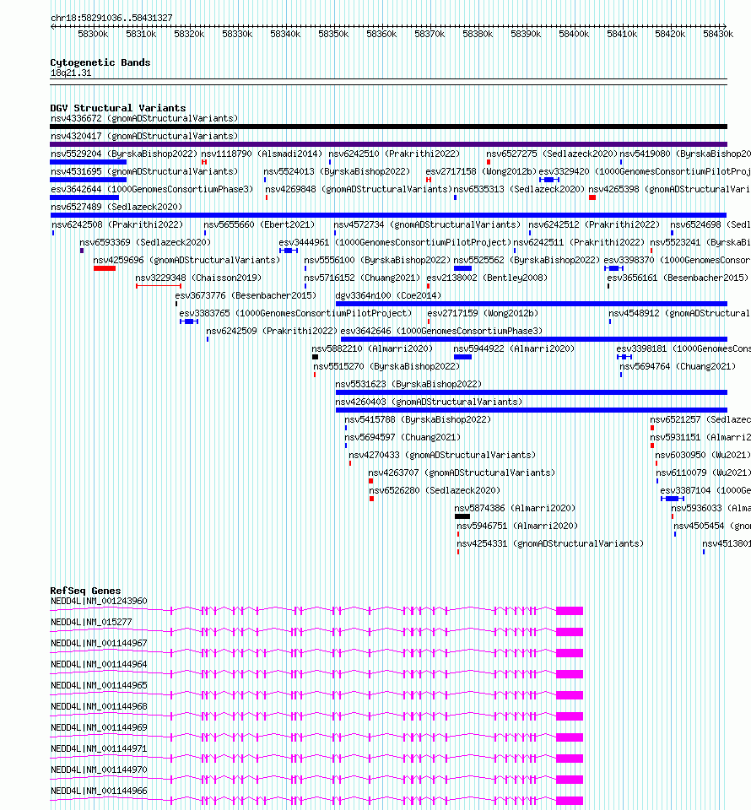Open nsv6527489 (Sedlazeck2020) label

click(x=116, y=208)
